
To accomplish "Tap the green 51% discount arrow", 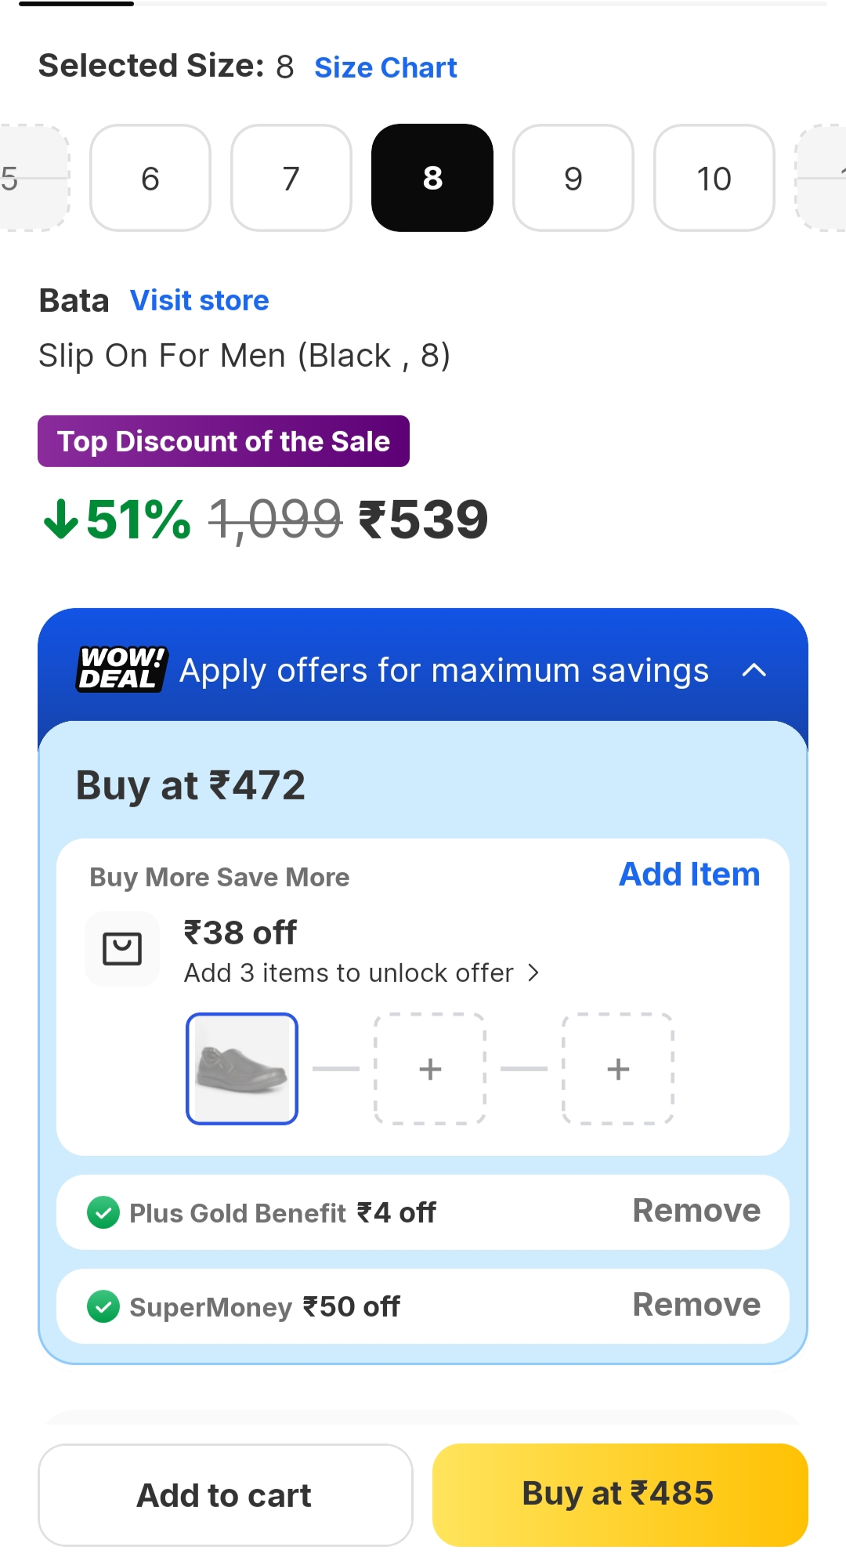I will [x=60, y=520].
